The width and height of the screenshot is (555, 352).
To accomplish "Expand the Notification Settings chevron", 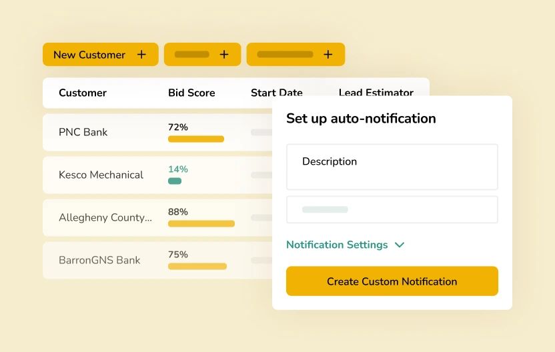I will tap(400, 245).
